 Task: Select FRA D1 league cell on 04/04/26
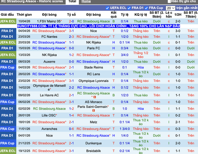click(x=8, y=31)
